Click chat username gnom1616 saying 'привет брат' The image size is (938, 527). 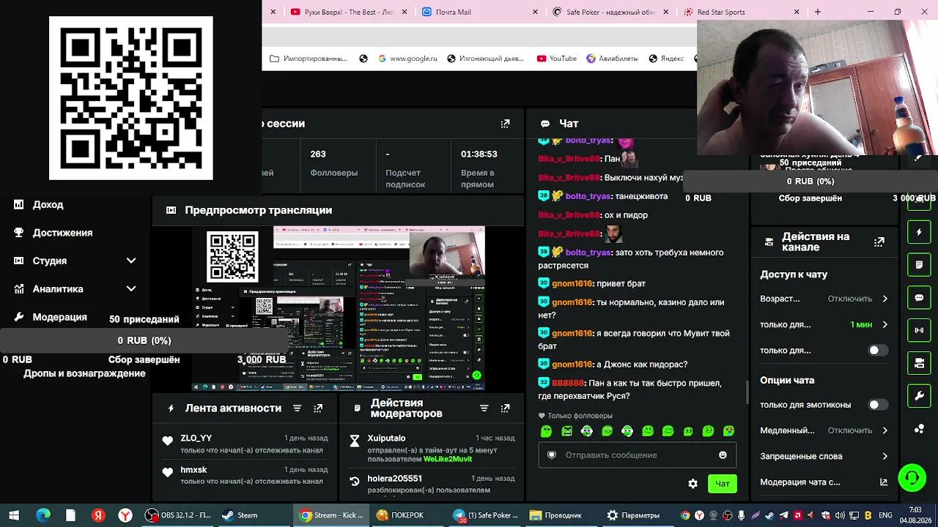tap(572, 284)
